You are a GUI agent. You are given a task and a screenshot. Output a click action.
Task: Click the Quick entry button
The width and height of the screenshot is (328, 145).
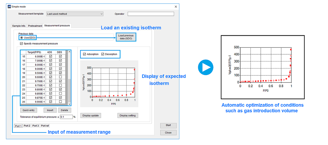tap(29, 110)
